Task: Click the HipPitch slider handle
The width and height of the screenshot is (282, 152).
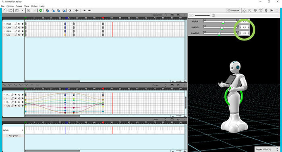Action: [x=222, y=27]
